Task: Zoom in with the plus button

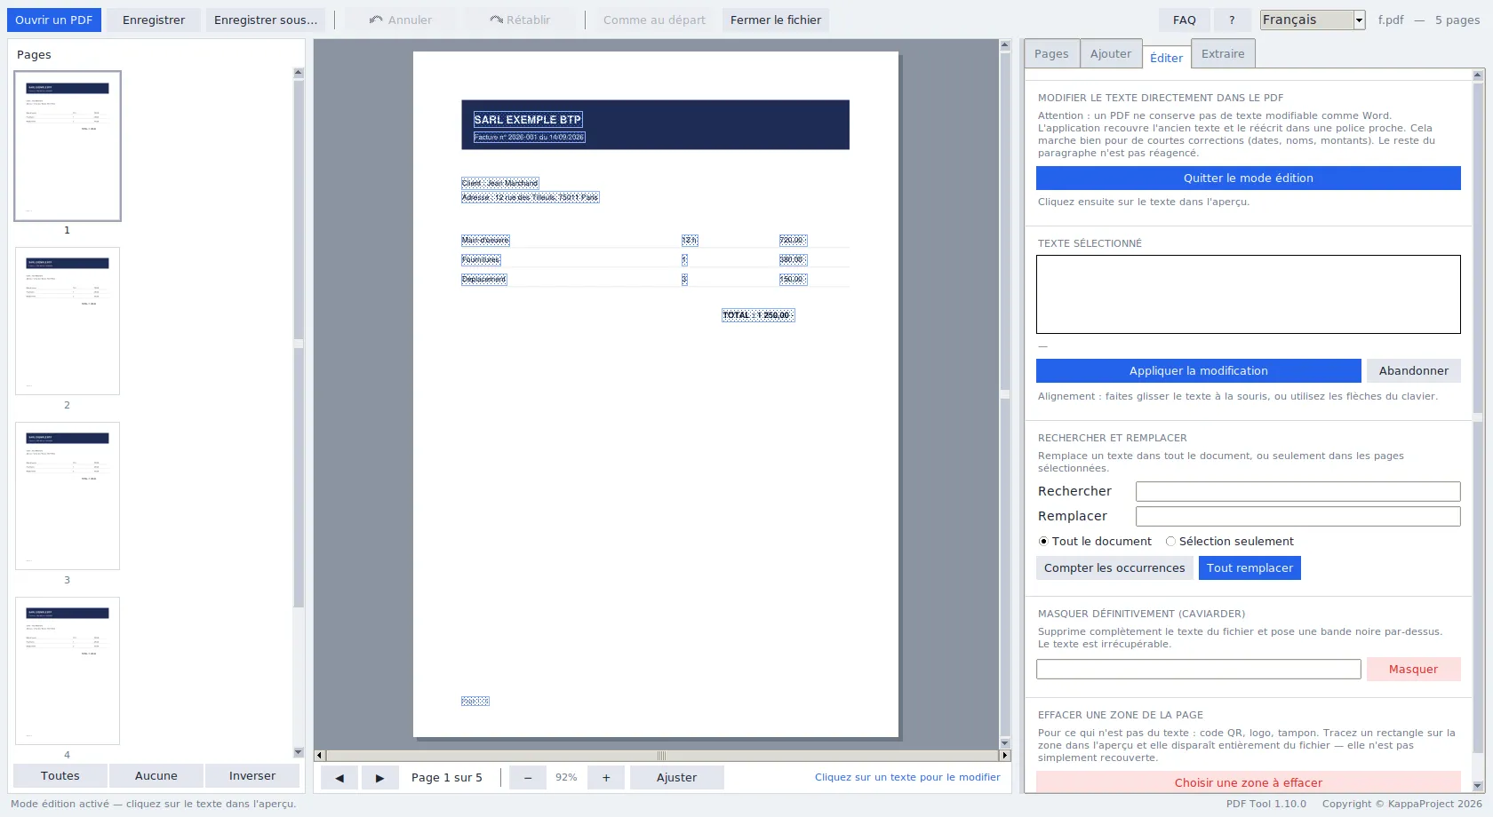Action: pos(606,777)
